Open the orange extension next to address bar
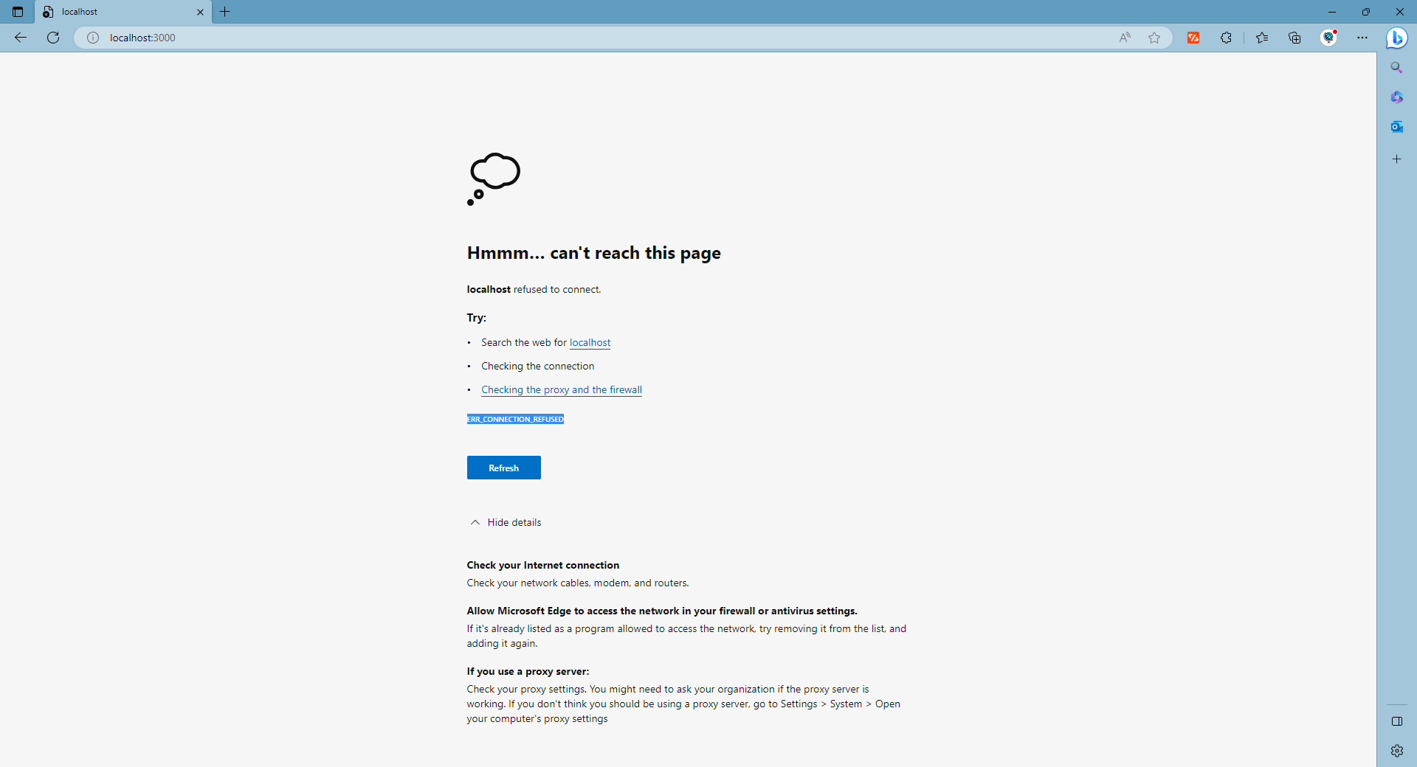The height and width of the screenshot is (767, 1417). 1193,38
